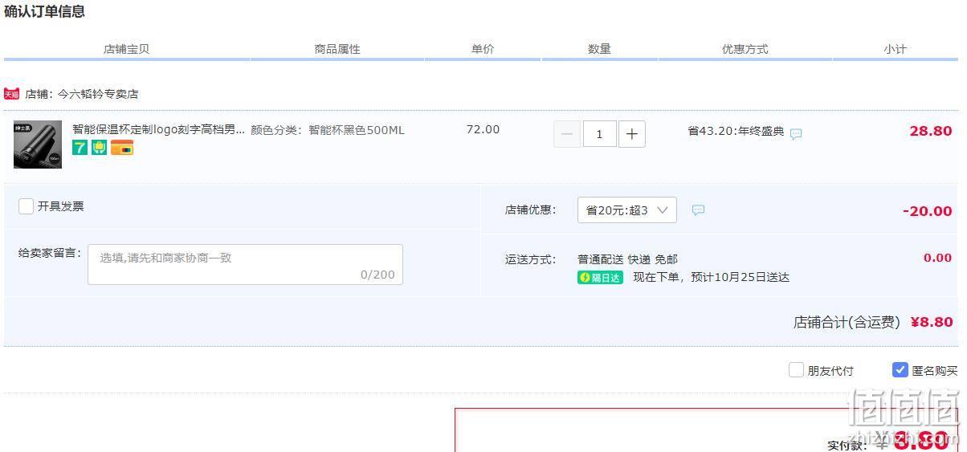Click the green 隔日达 next-day delivery badge
The height and width of the screenshot is (452, 967).
pos(600,278)
